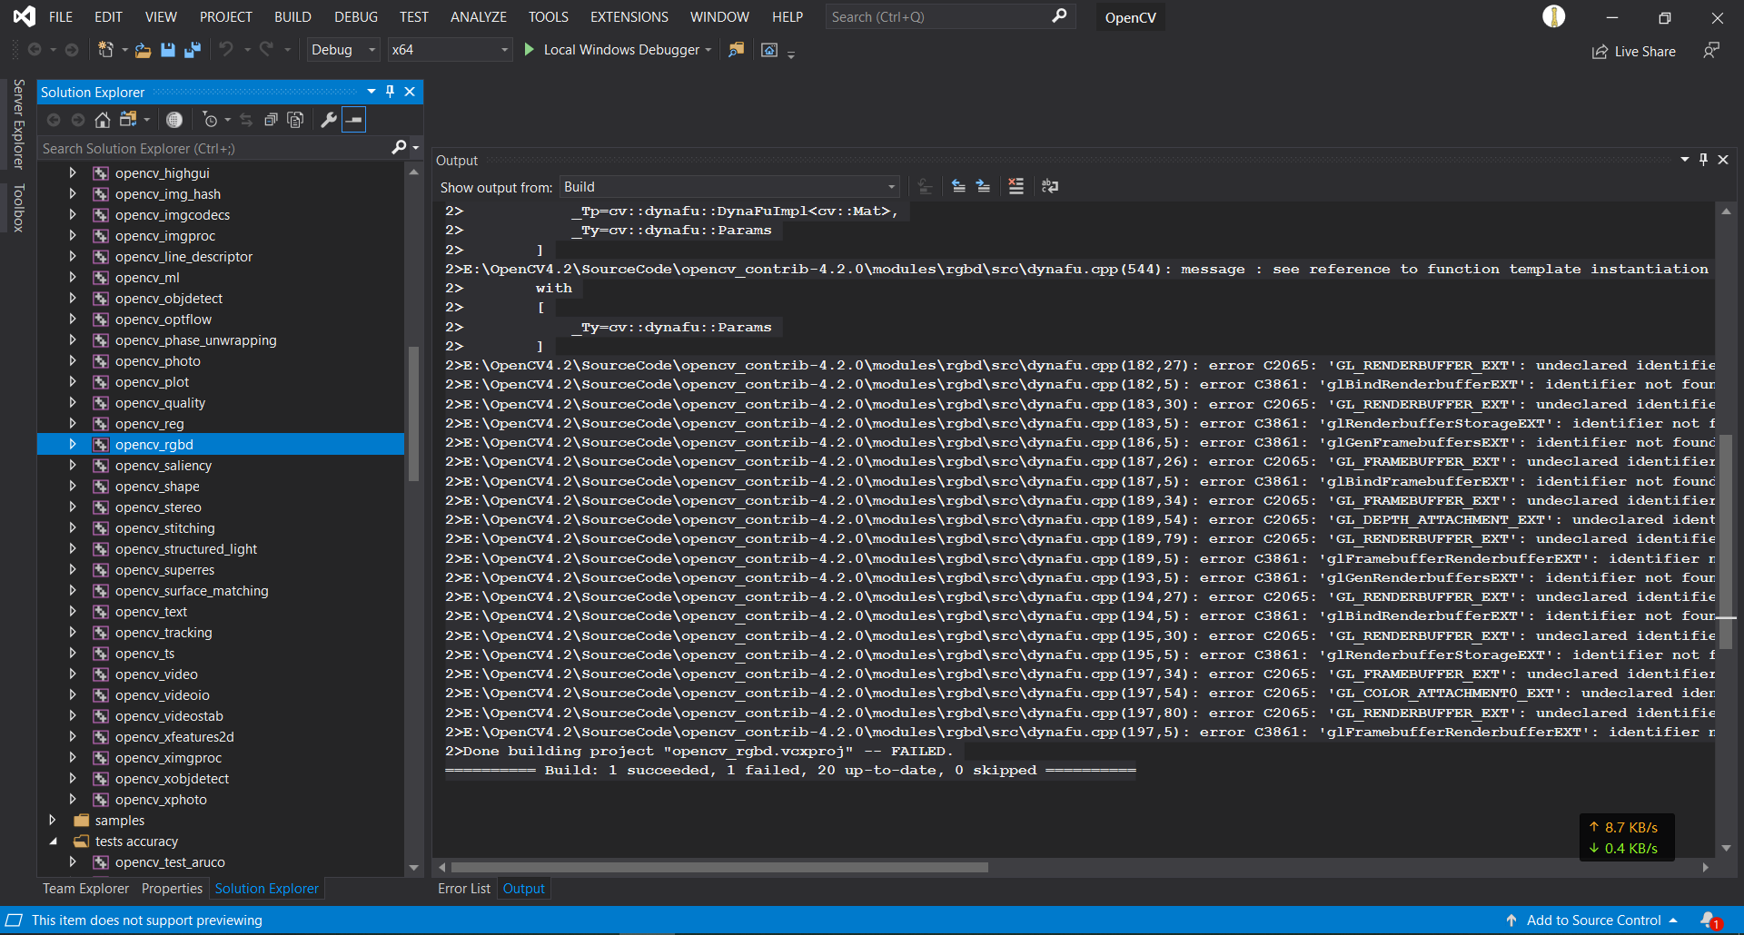Click window layout icon in toolbar
The image size is (1744, 935).
(769, 50)
